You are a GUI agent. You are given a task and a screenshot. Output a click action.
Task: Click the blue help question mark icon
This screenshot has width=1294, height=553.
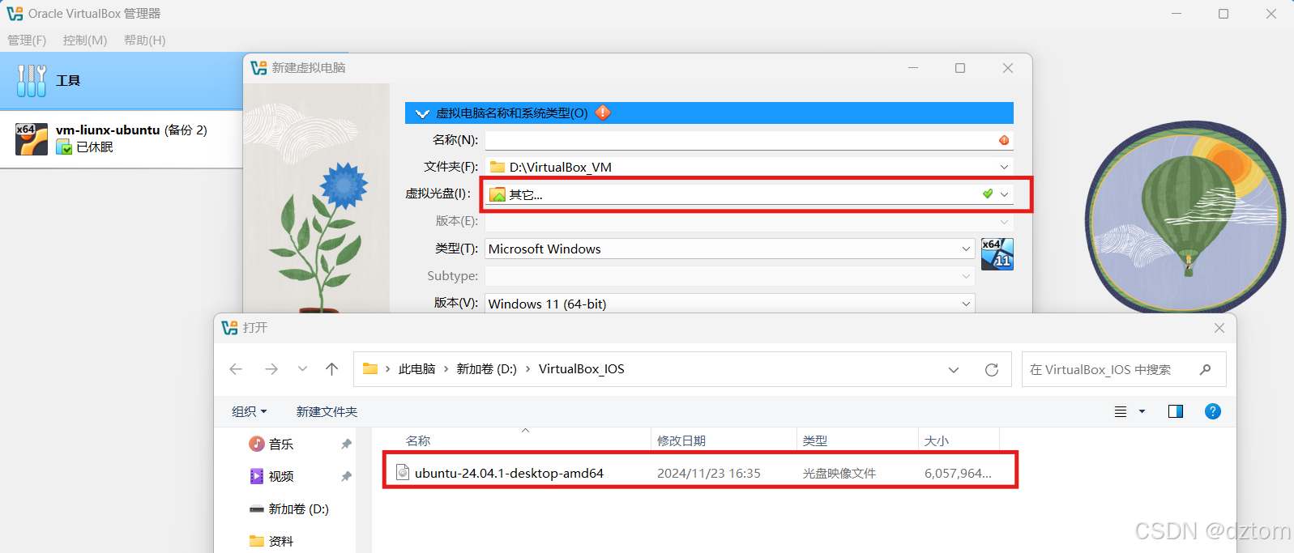click(1213, 411)
